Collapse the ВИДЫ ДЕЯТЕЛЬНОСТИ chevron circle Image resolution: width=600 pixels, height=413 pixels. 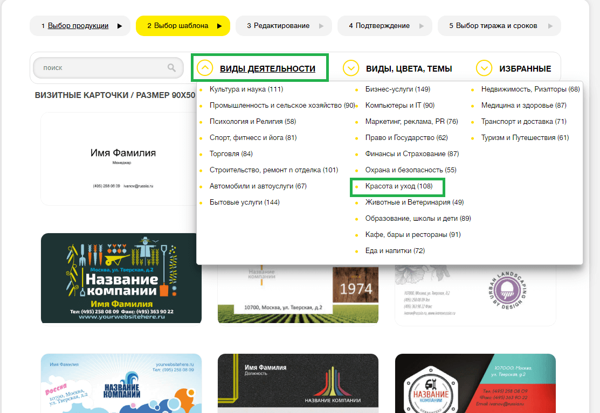[205, 68]
